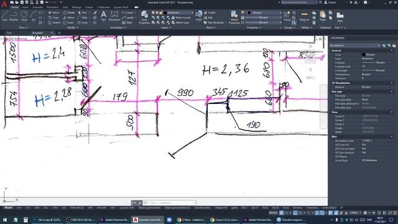Click the black color swatch in layer dropdown
The width and height of the screenshot is (398, 224).
click(165, 12)
